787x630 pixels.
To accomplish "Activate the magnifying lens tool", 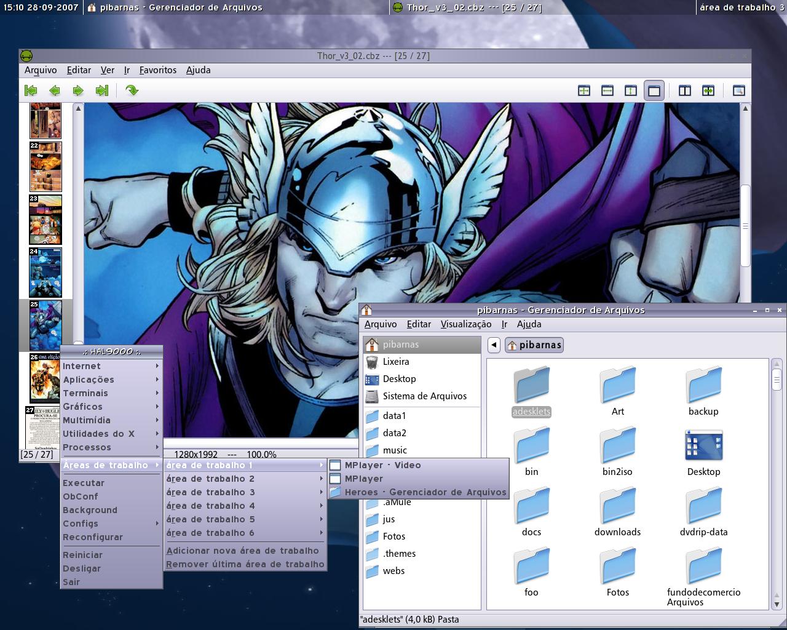I will coord(738,91).
